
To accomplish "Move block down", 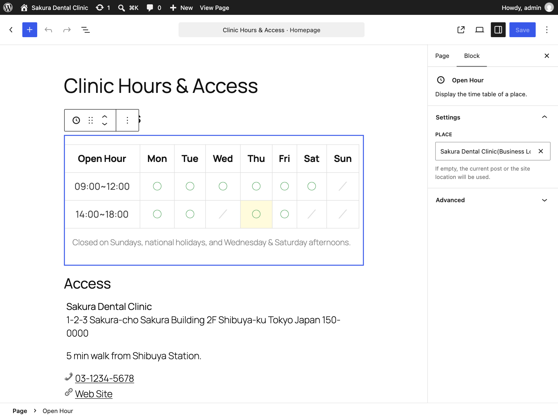I will coord(105,124).
